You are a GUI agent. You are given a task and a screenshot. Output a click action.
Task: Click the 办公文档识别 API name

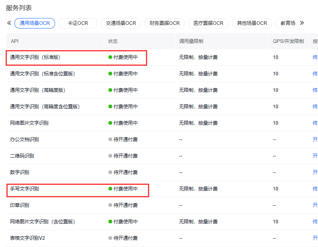click(25, 140)
